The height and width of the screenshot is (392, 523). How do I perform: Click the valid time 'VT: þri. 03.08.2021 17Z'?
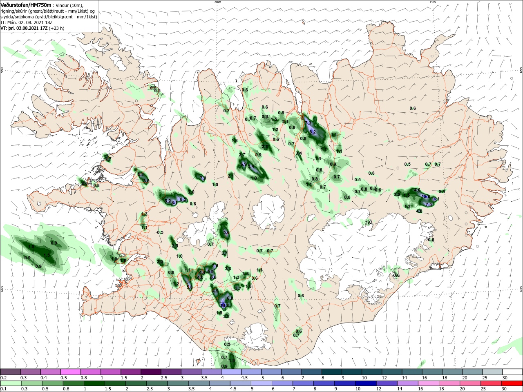[x=24, y=28]
